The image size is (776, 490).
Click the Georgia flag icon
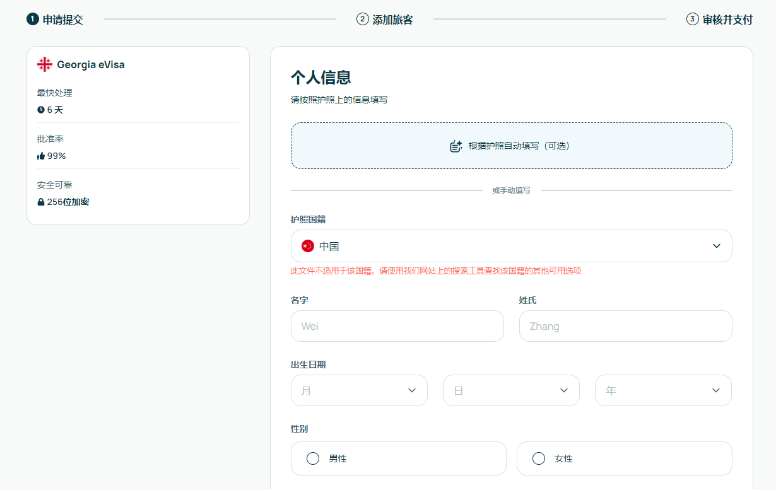click(44, 64)
